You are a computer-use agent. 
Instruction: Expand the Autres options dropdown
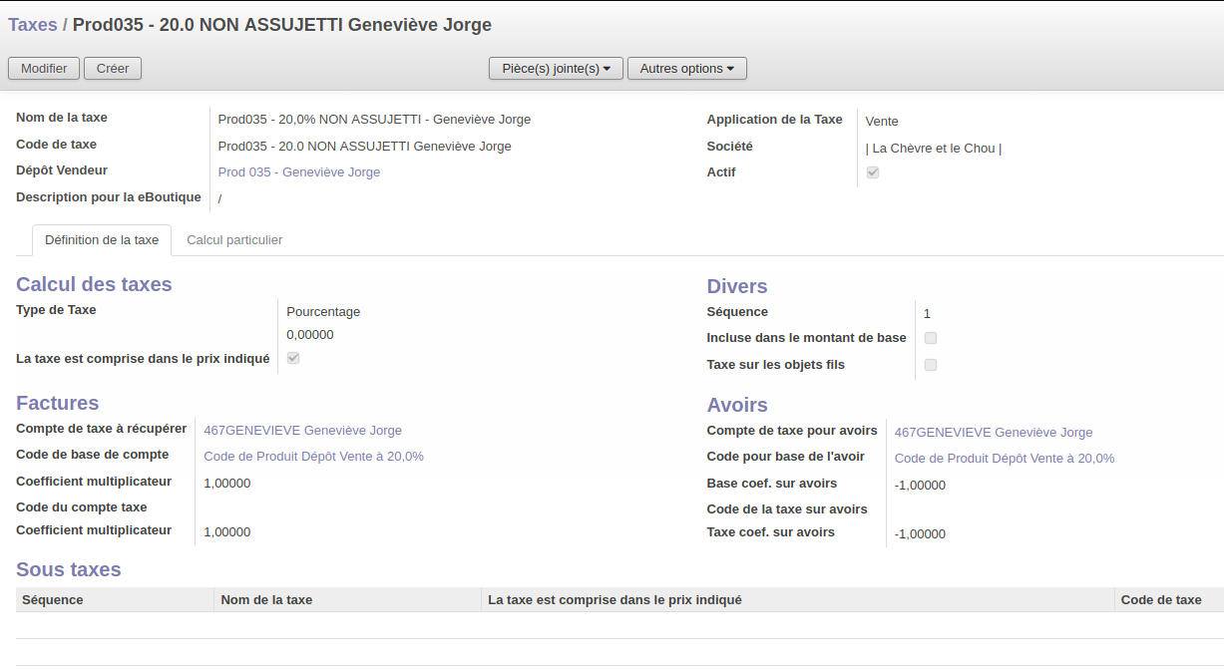point(686,68)
